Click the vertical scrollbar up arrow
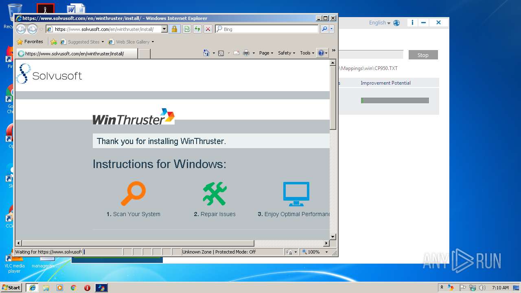This screenshot has height=293, width=521. 333,63
